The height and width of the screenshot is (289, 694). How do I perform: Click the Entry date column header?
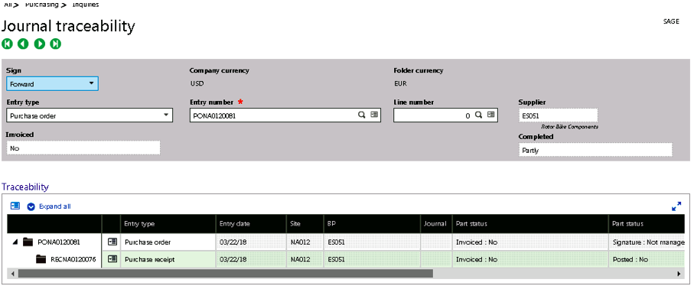click(251, 224)
